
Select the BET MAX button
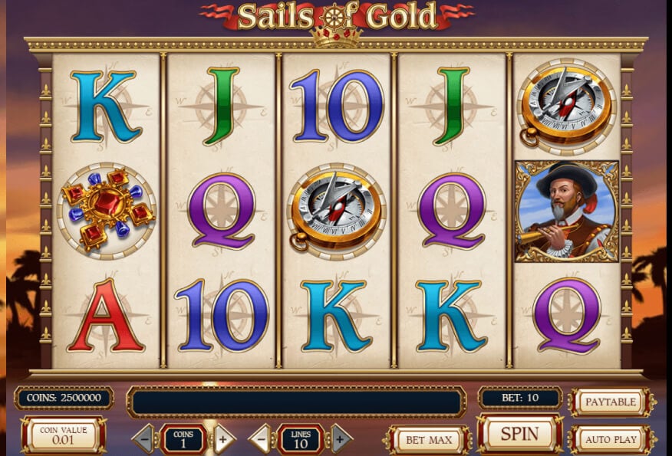tap(429, 440)
